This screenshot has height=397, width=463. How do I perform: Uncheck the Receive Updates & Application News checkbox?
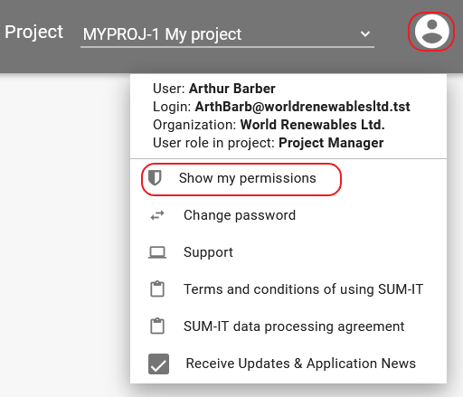158,364
